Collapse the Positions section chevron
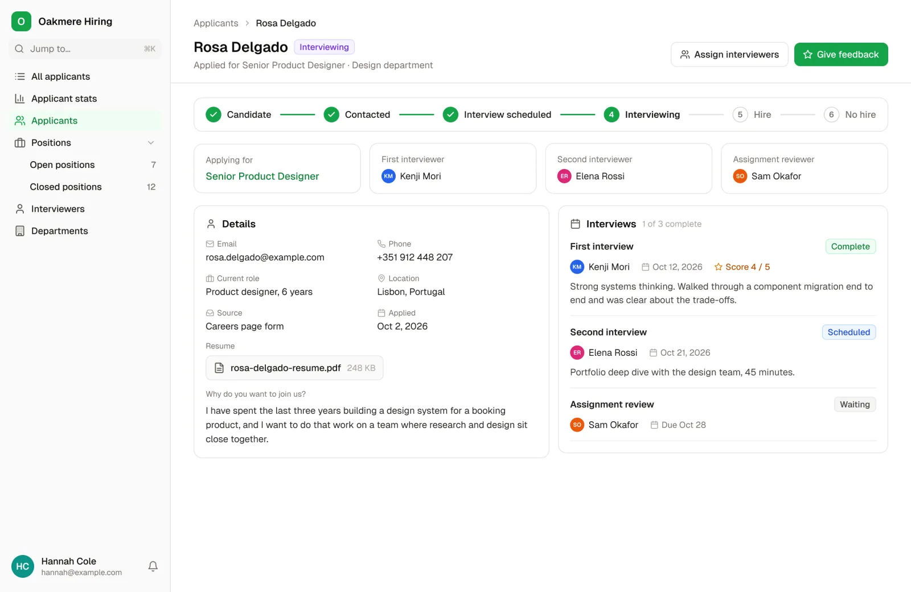The image size is (911, 592). click(x=151, y=143)
